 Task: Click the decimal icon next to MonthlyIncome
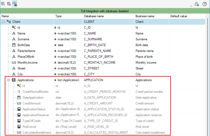[x=14, y=63]
